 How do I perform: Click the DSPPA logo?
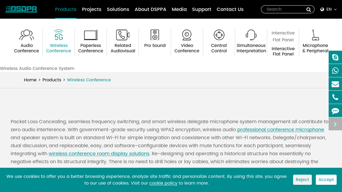coord(21,9)
